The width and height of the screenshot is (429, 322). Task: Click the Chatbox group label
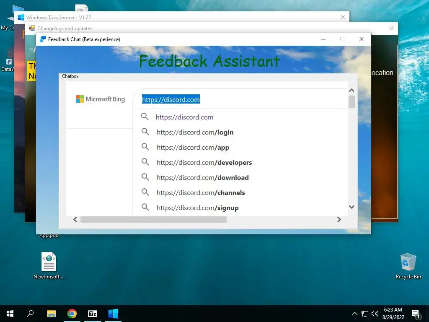pyautogui.click(x=70, y=76)
